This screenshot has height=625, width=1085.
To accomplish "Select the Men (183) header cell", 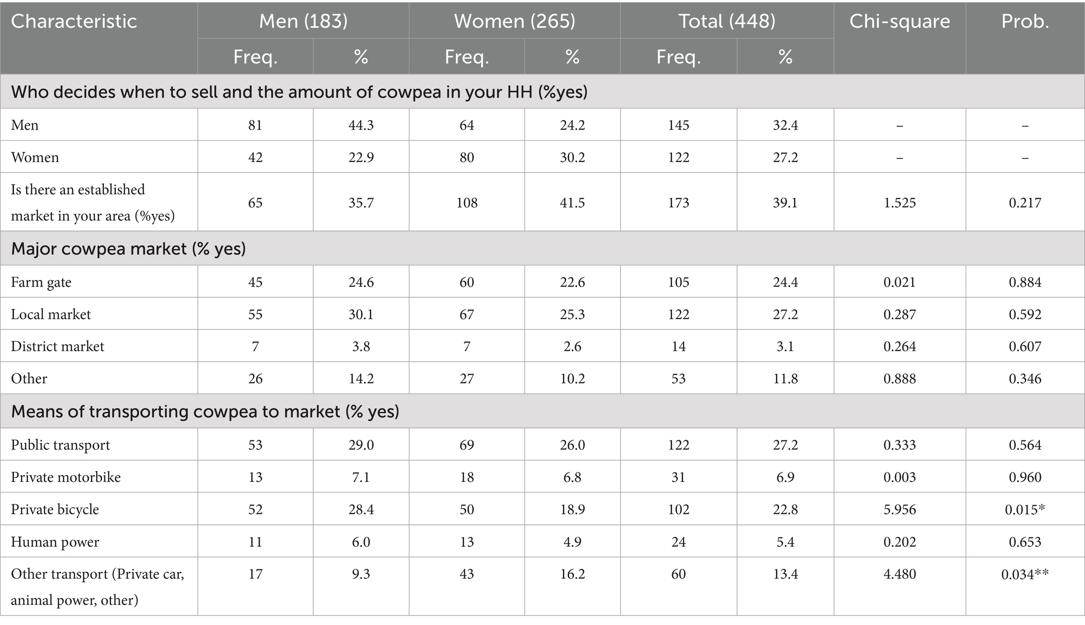I will (x=303, y=21).
